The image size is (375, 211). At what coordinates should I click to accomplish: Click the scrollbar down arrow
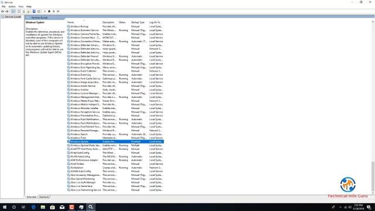coord(373,193)
